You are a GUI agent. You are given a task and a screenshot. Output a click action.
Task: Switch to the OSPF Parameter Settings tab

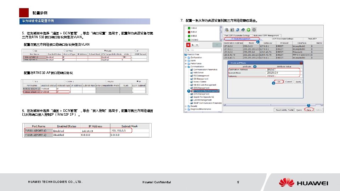coord(282,39)
